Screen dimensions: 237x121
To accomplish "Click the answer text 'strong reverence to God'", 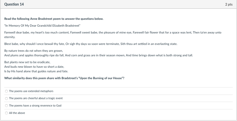I will click(35, 106).
